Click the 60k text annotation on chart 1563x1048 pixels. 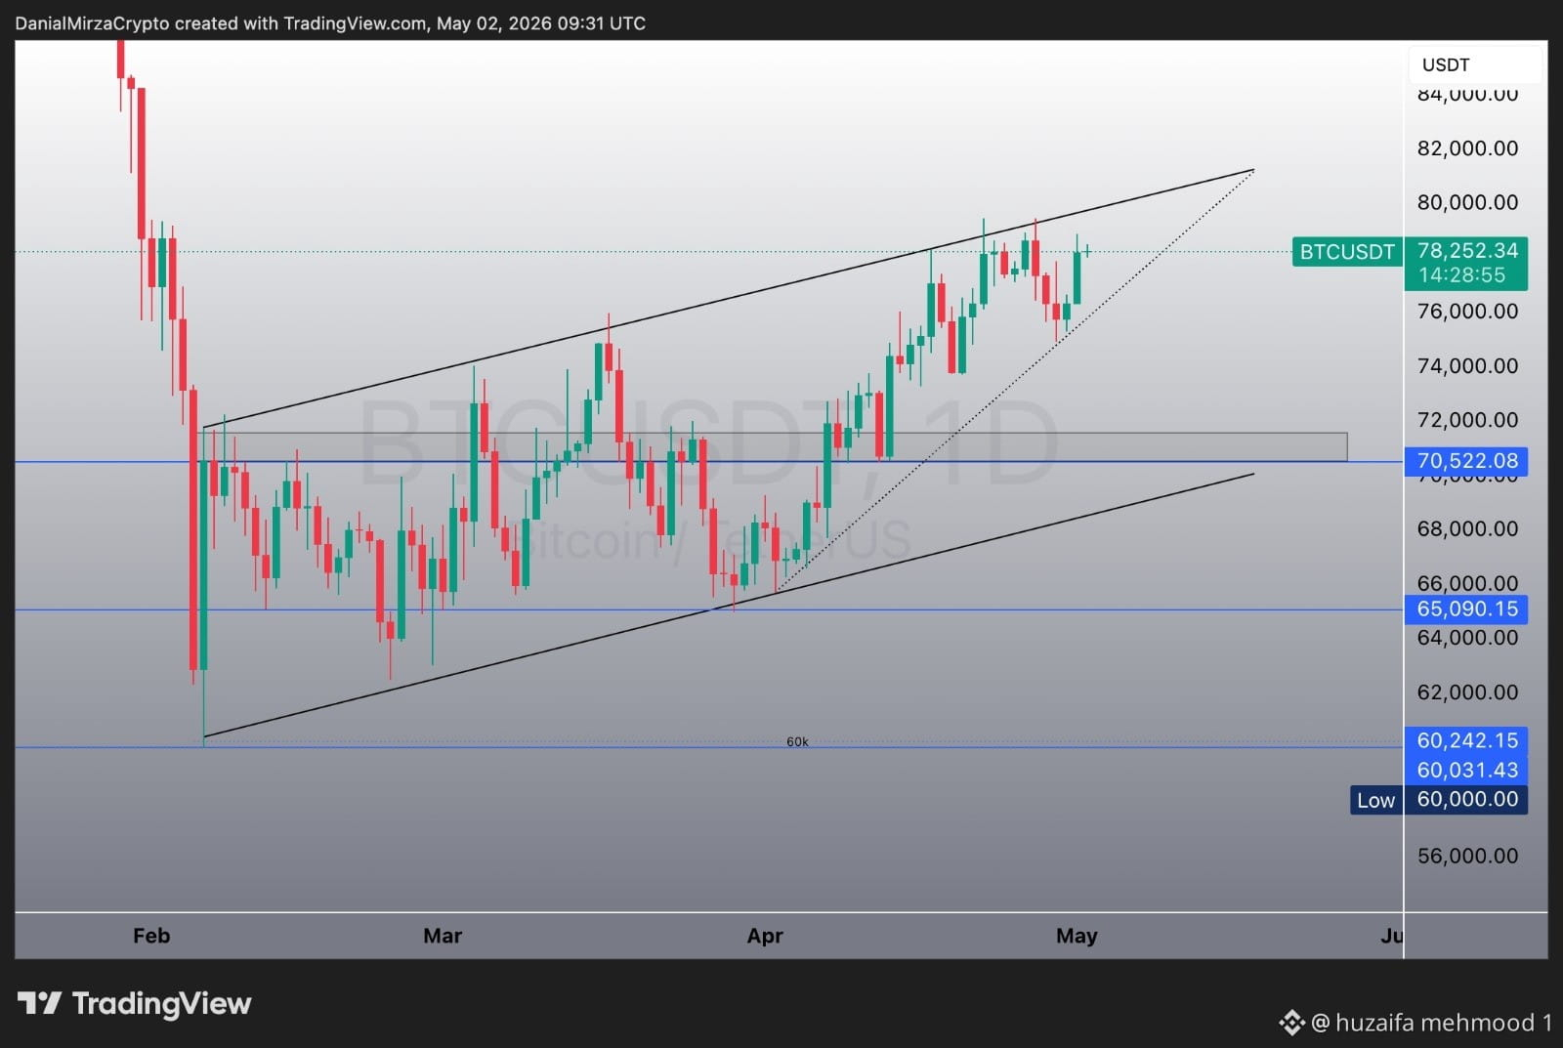[797, 742]
